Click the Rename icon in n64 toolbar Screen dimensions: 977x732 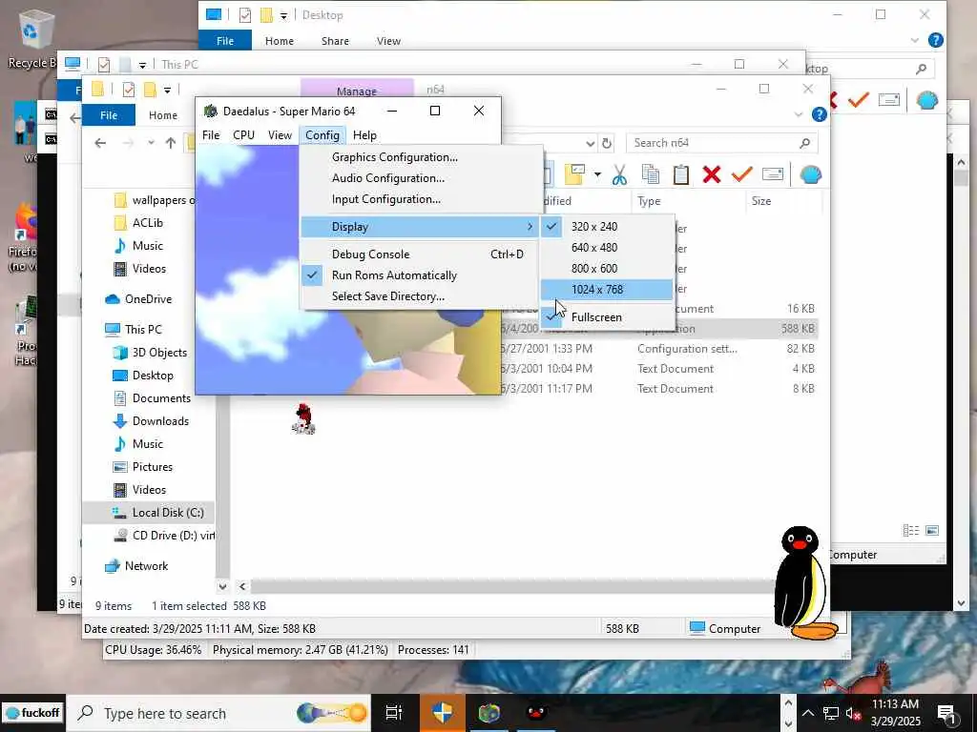click(x=773, y=175)
